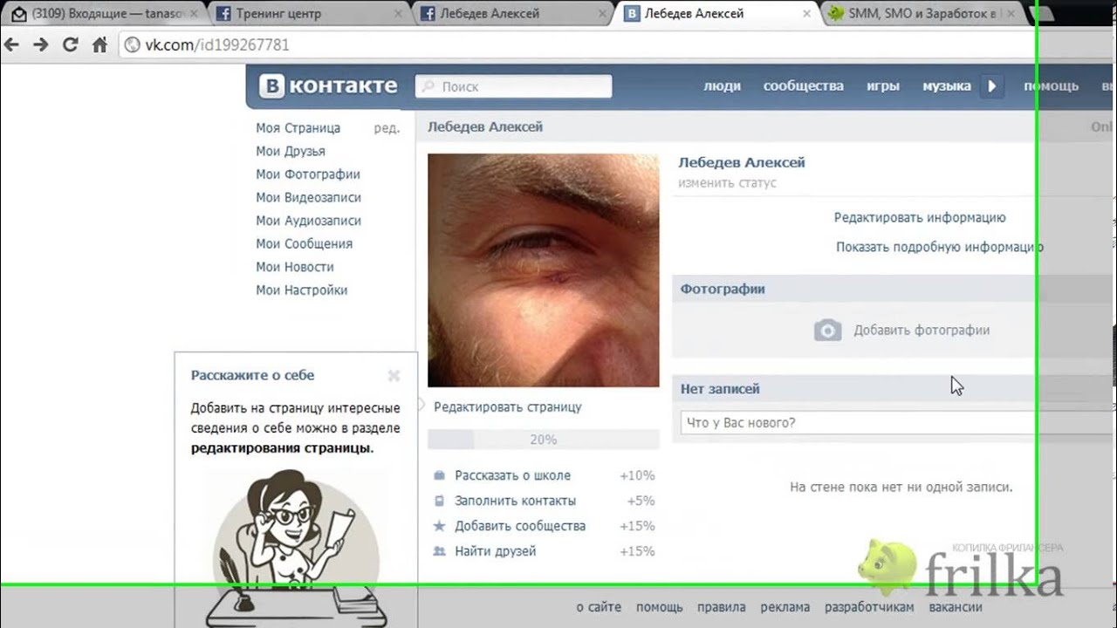Click the camera icon in Фотографии block
Image resolution: width=1117 pixels, height=628 pixels.
point(827,330)
